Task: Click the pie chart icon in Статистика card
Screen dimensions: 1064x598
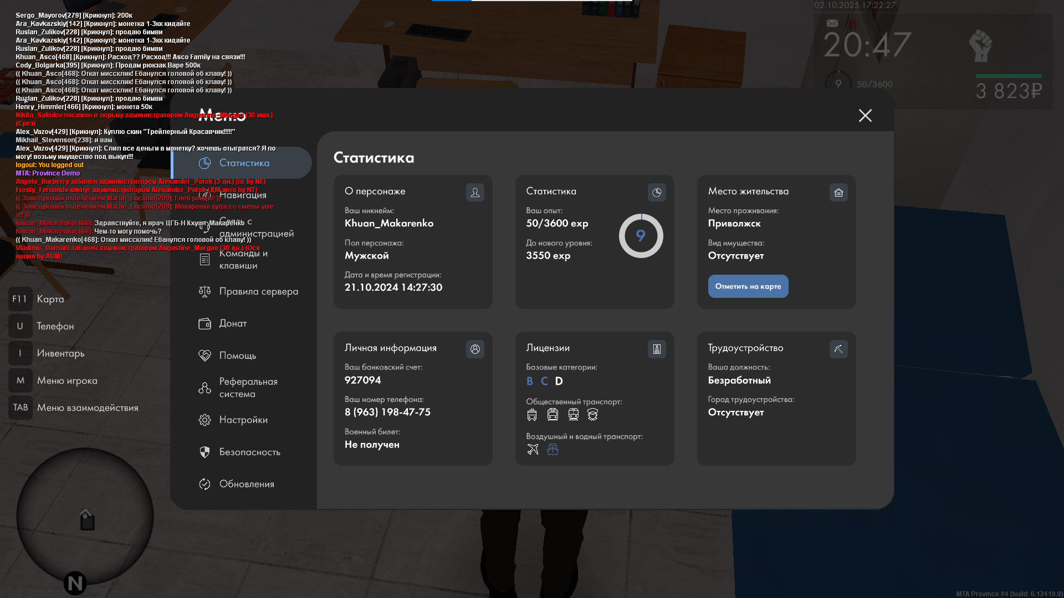Action: (x=657, y=192)
